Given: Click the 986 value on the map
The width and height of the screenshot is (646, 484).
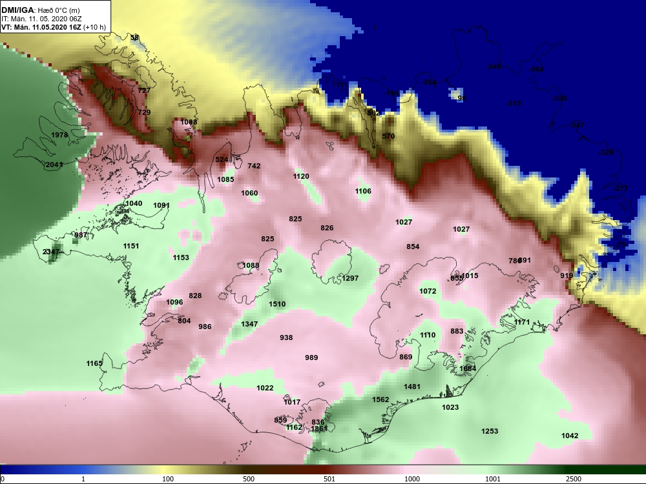Looking at the screenshot, I should [x=205, y=327].
